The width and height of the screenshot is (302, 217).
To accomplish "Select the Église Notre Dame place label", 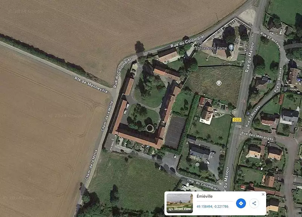I will [211, 48].
